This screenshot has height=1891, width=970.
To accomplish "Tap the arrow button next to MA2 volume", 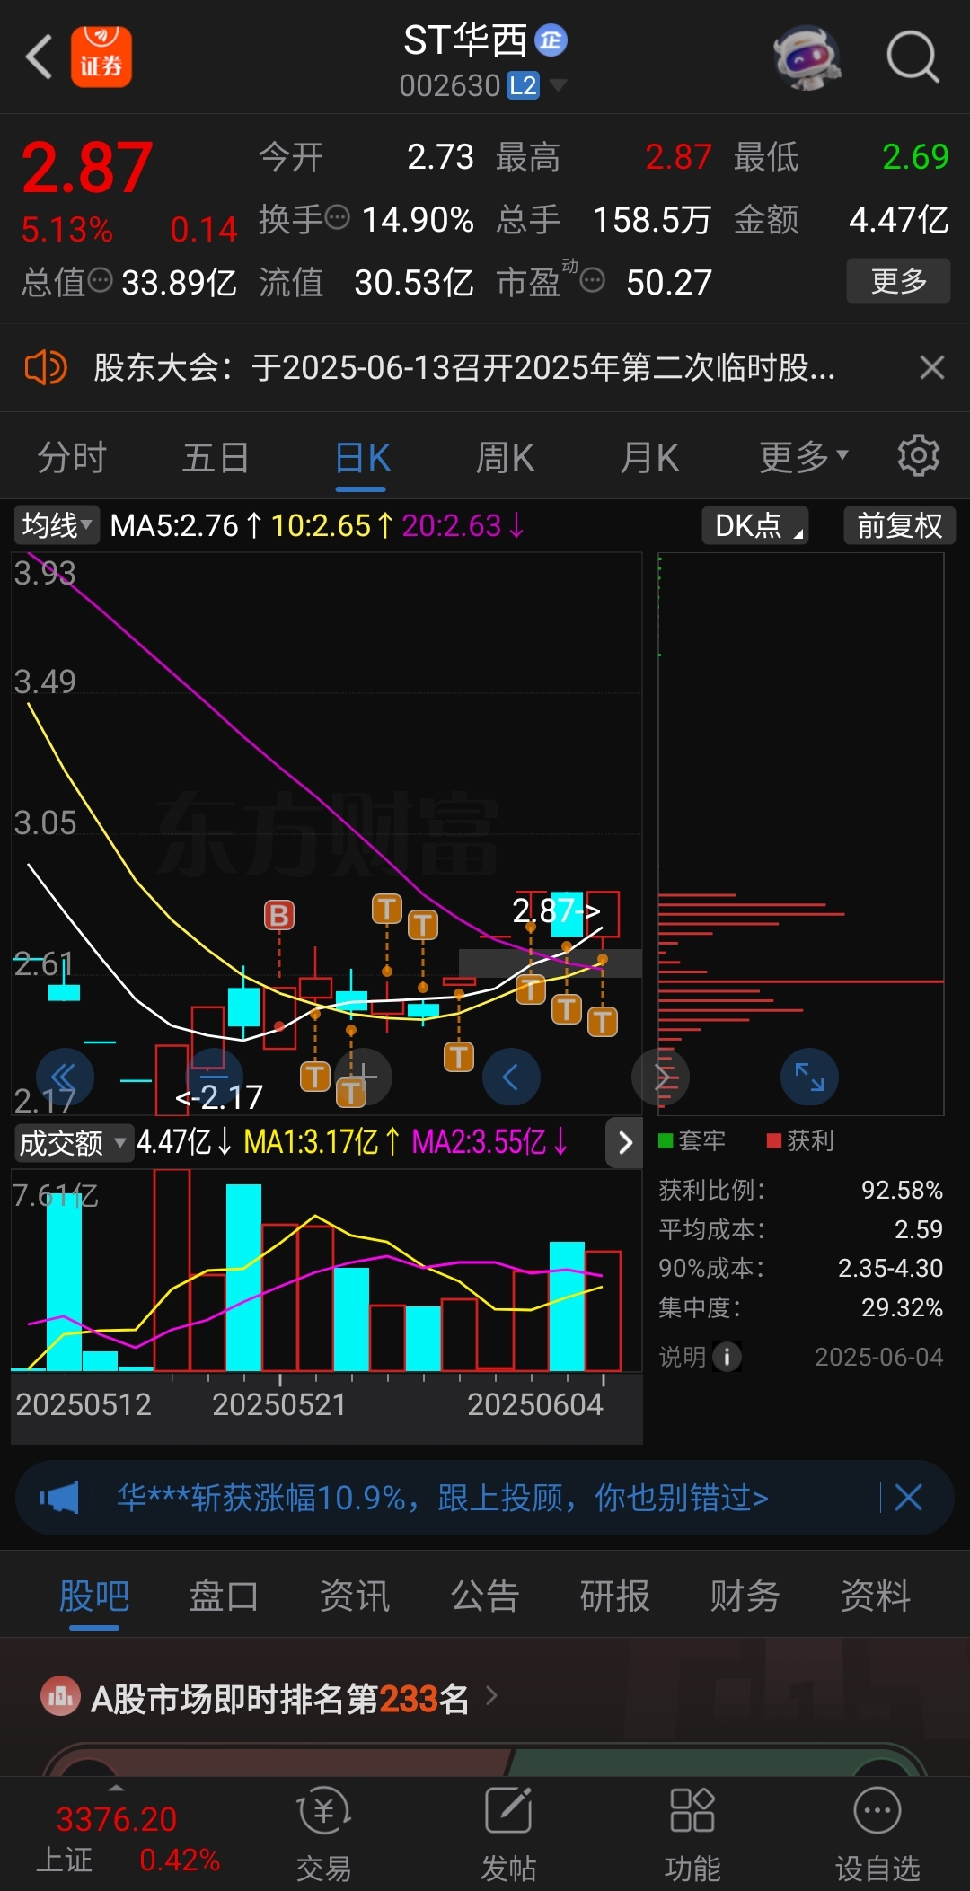I will point(625,1143).
